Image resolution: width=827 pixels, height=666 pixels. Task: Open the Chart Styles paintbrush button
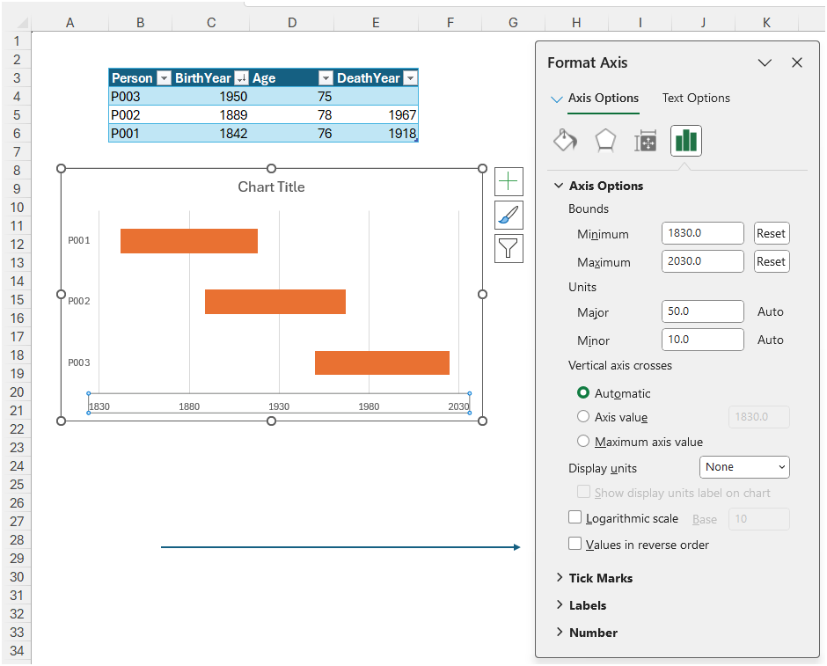pyautogui.click(x=509, y=216)
